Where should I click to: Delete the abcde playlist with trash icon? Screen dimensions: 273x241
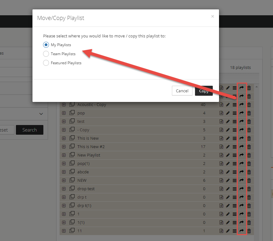(x=249, y=172)
